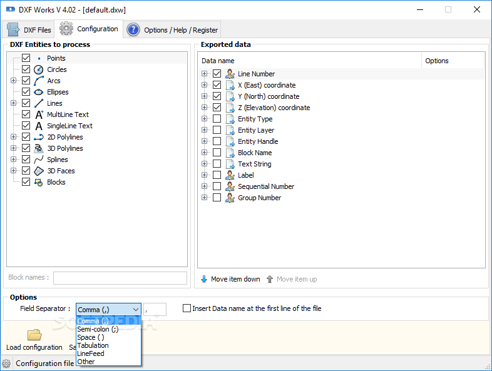Uncheck the Z (Elevation) coordinate checkbox
Viewport: 492px width, 371px height.
click(x=217, y=108)
